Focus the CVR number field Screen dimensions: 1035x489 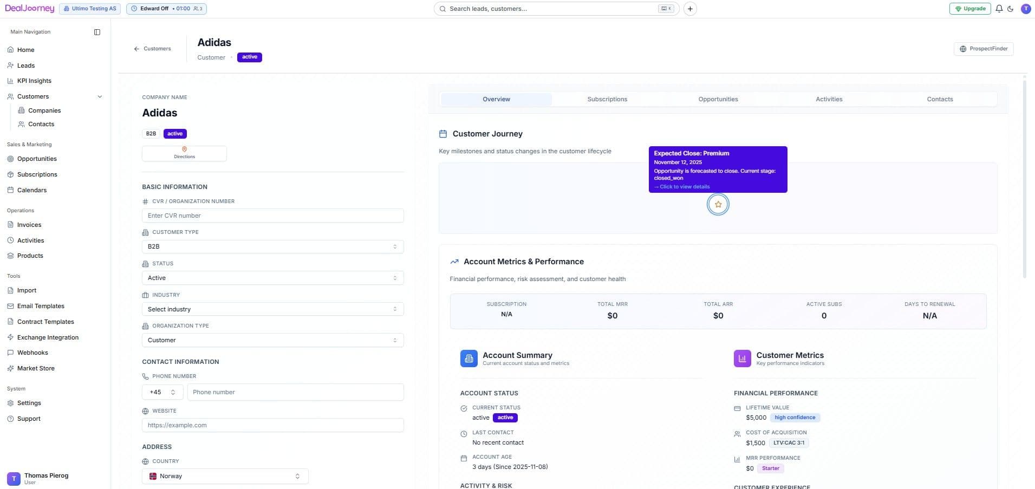(x=273, y=216)
